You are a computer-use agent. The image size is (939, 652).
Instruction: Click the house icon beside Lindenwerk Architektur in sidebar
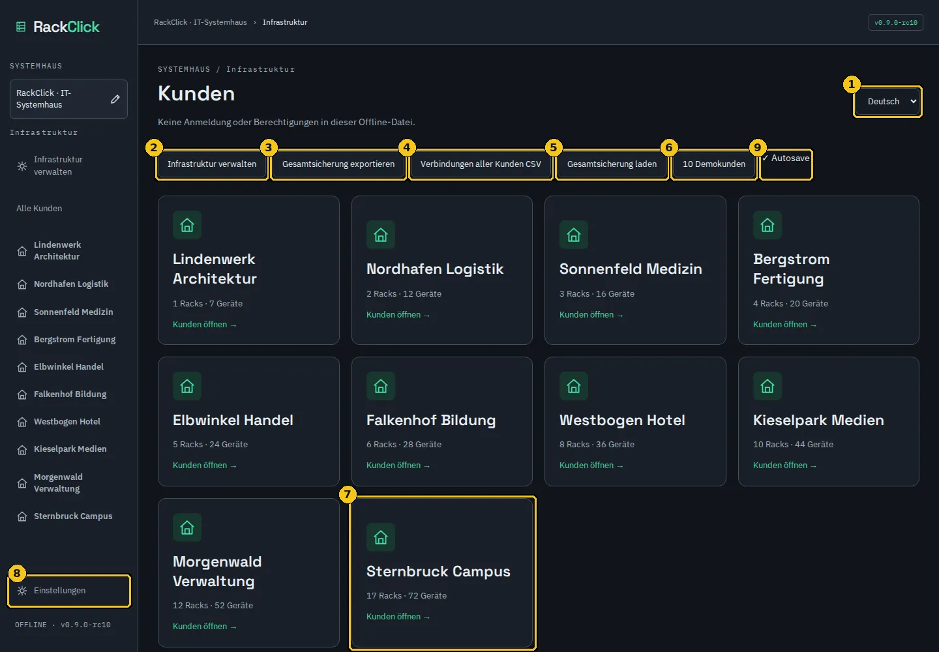22,251
